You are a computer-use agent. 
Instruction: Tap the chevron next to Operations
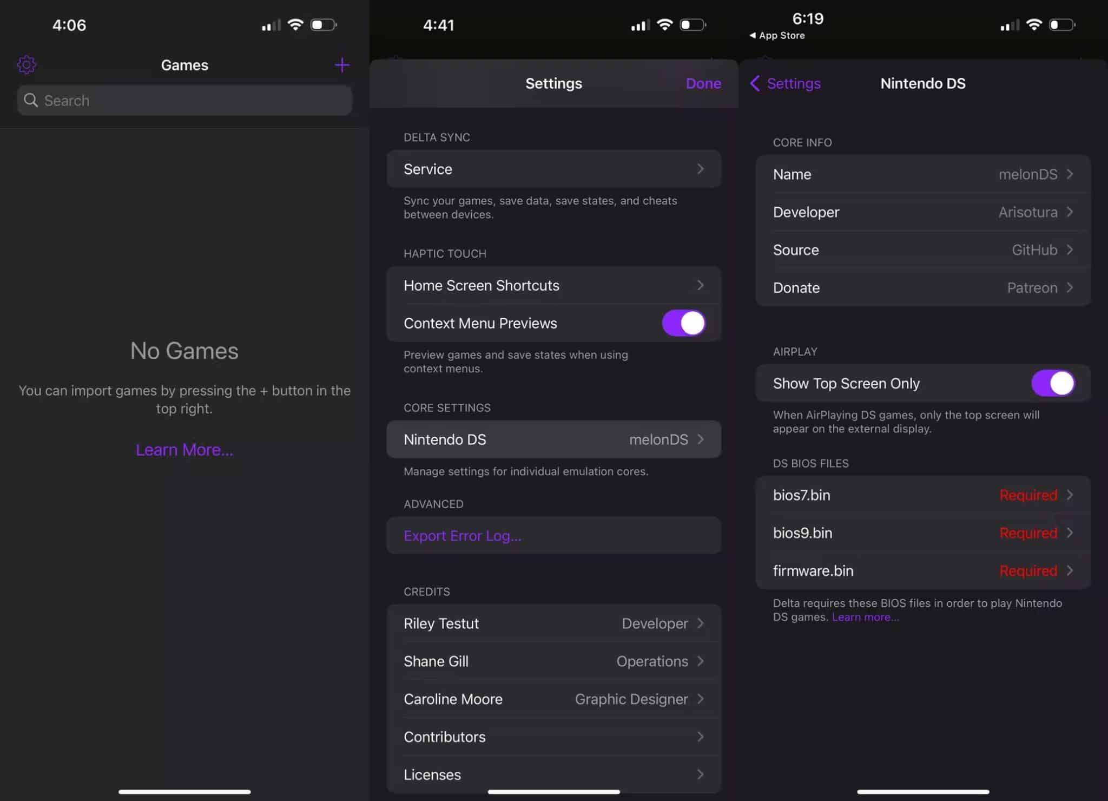pyautogui.click(x=701, y=661)
